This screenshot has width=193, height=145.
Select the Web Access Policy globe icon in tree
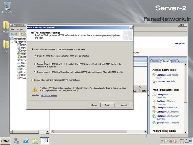(x=19, y=54)
